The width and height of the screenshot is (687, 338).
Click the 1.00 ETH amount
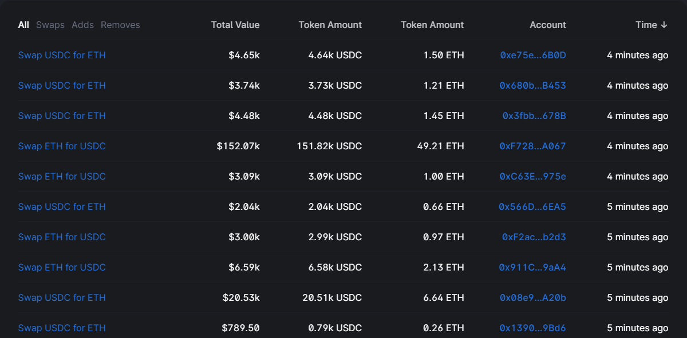pyautogui.click(x=444, y=176)
